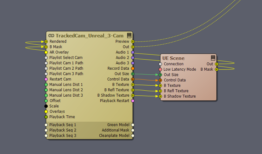This screenshot has width=262, height=154.
Task: Click the Playlist Select Cam label
Action: click(66, 58)
